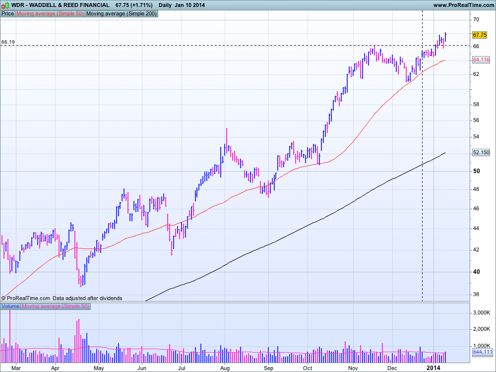Click the 3,000K level on volume axis

tap(482, 313)
